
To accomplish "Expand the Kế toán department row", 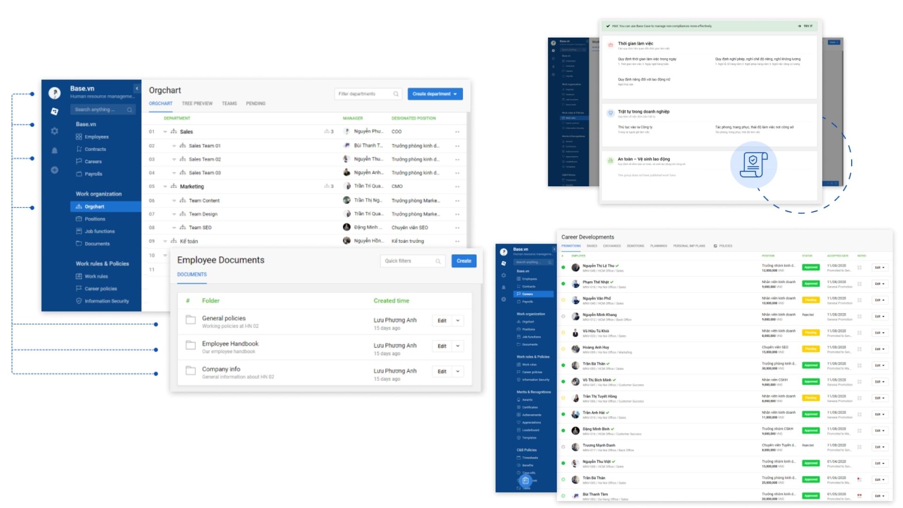I will pos(165,241).
